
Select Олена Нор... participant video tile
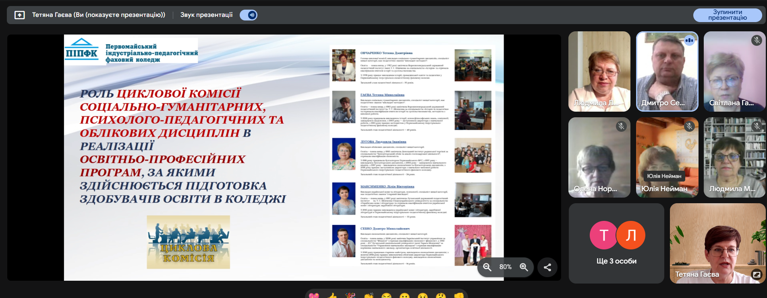[599, 157]
